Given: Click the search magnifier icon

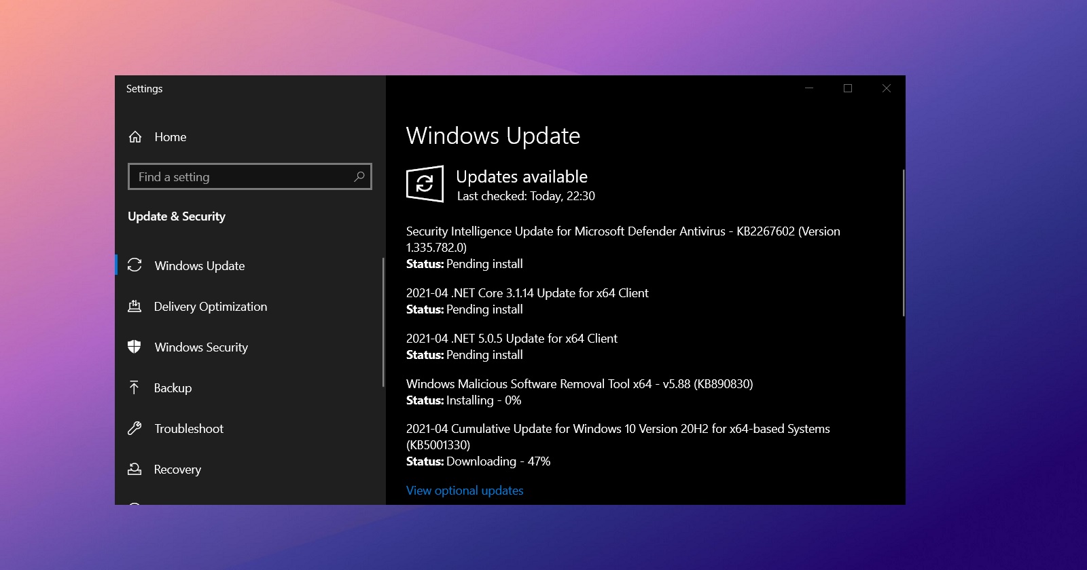Looking at the screenshot, I should [359, 176].
